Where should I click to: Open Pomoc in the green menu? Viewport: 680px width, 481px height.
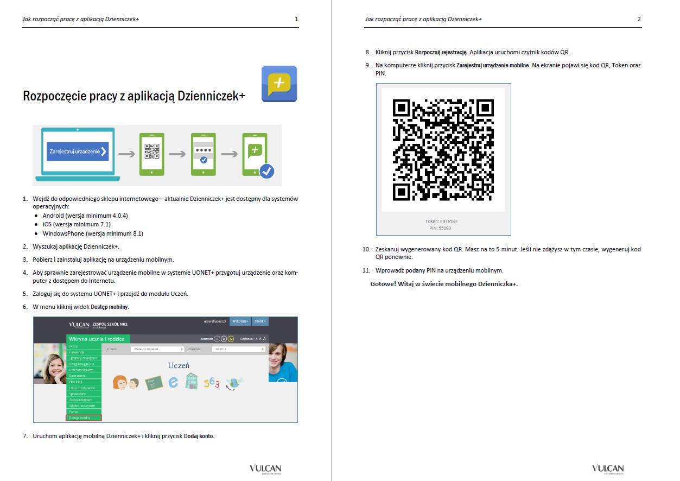(x=84, y=412)
